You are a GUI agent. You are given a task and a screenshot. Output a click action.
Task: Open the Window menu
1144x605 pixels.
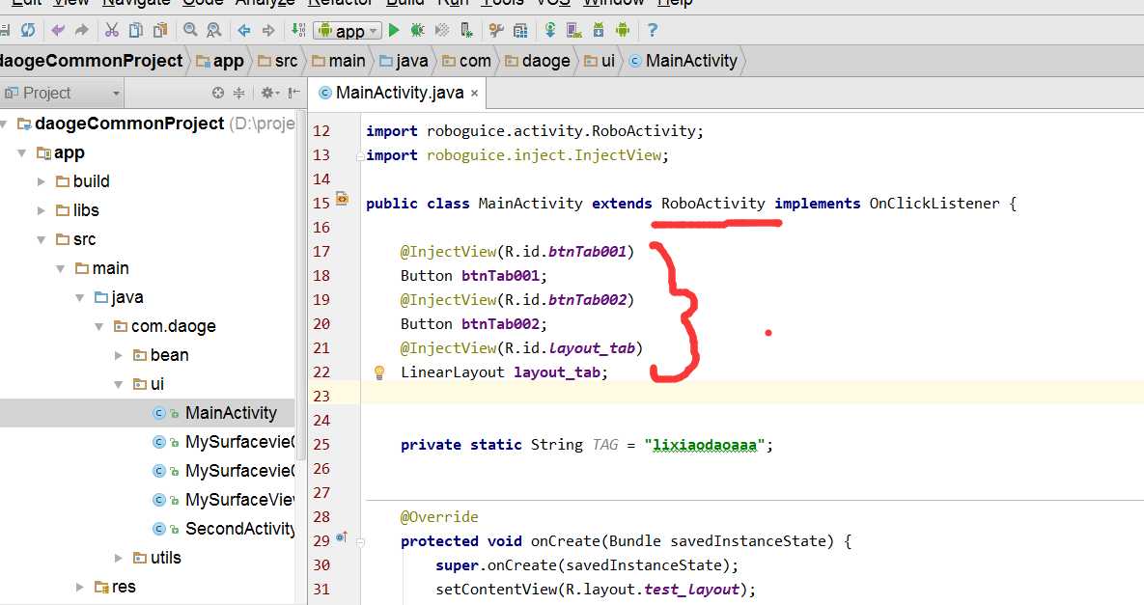click(614, 2)
